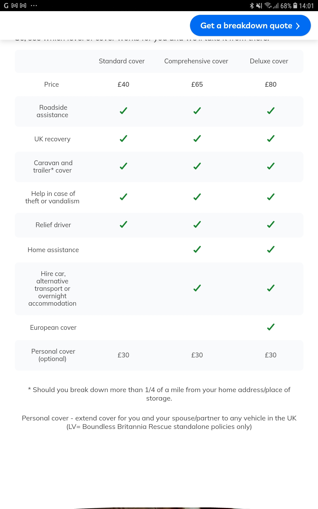Click Deluxe European cover checkmark
This screenshot has height=509, width=318.
(x=271, y=327)
